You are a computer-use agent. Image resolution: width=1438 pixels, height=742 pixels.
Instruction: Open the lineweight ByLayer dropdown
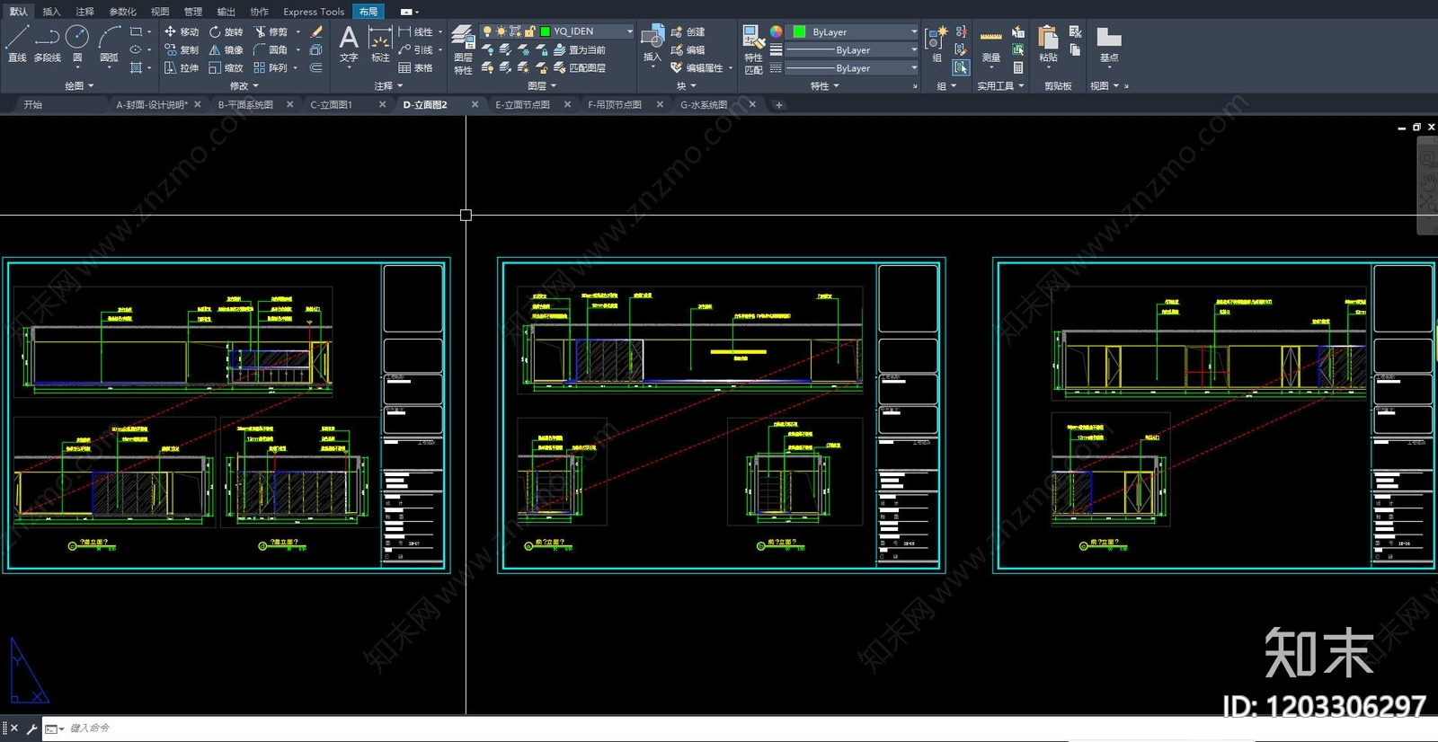[852, 50]
